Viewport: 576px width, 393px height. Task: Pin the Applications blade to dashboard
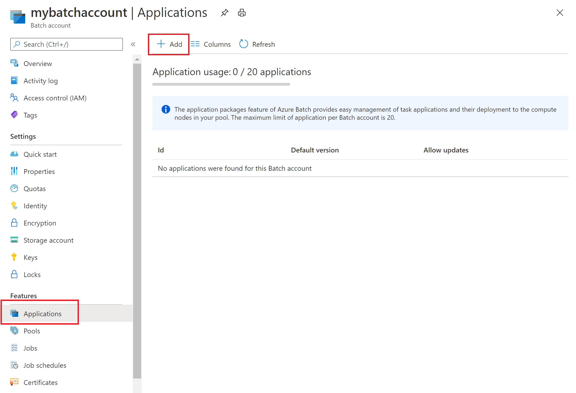tap(224, 13)
